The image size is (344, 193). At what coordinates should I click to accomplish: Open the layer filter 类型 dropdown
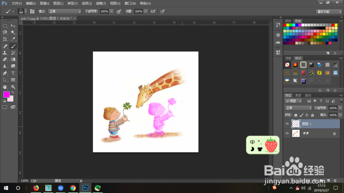[293, 101]
